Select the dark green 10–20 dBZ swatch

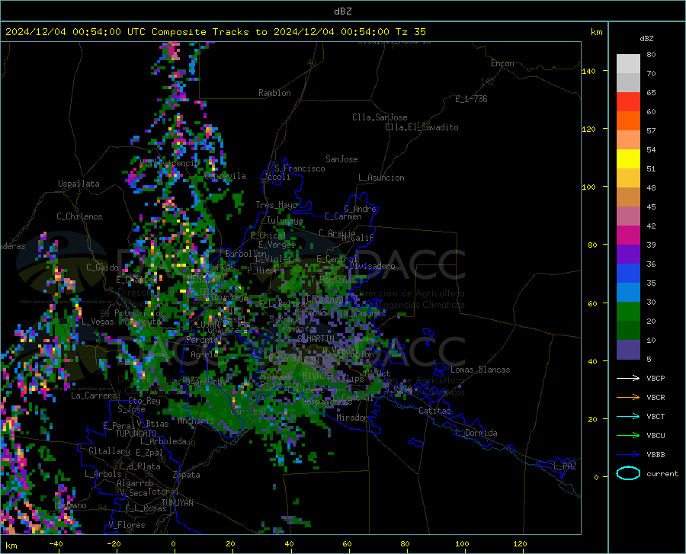(x=628, y=331)
